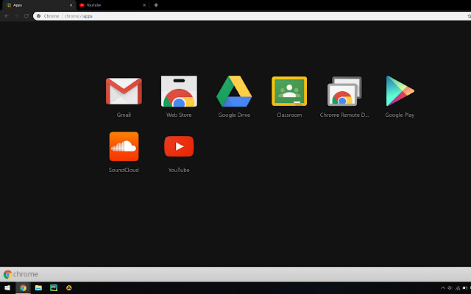The image size is (471, 294).
Task: Go forward with the forward arrow
Action: coord(16,16)
